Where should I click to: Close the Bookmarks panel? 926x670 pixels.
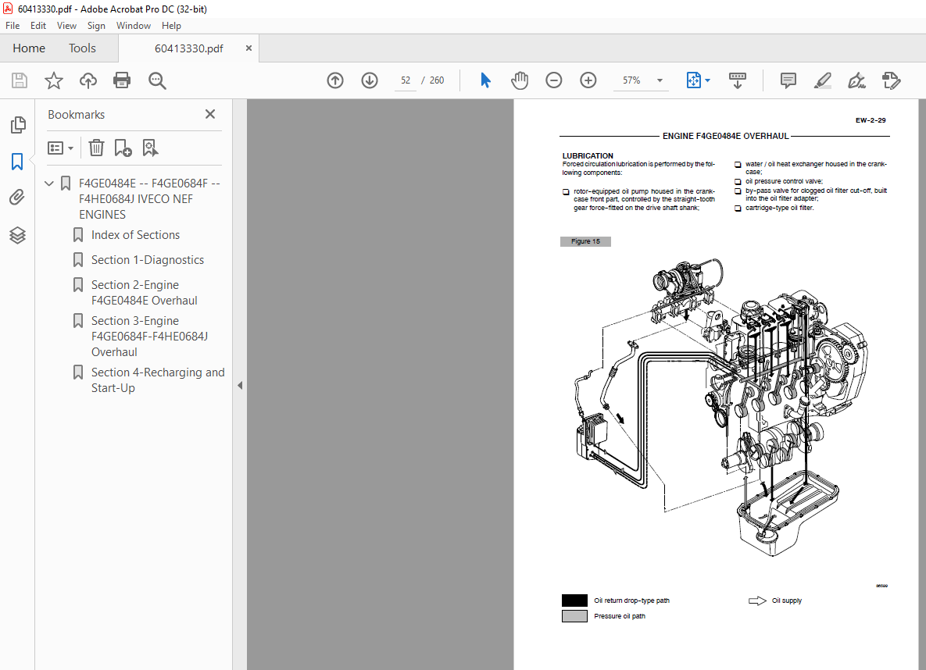pos(210,114)
